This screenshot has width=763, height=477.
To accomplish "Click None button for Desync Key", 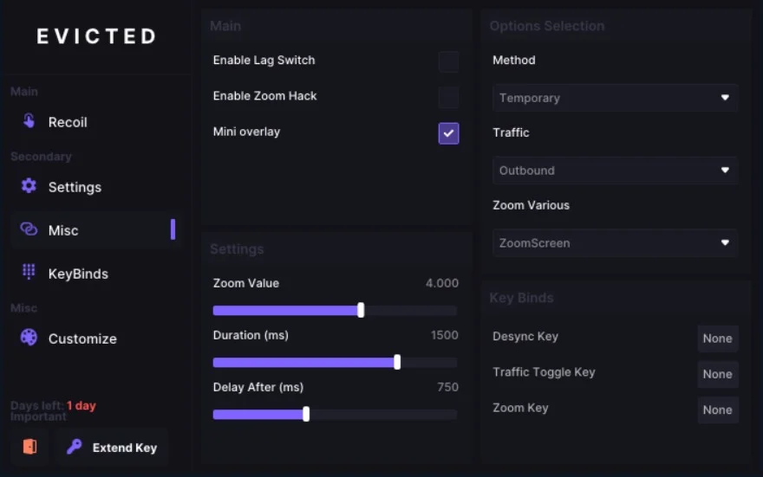I will coord(717,338).
